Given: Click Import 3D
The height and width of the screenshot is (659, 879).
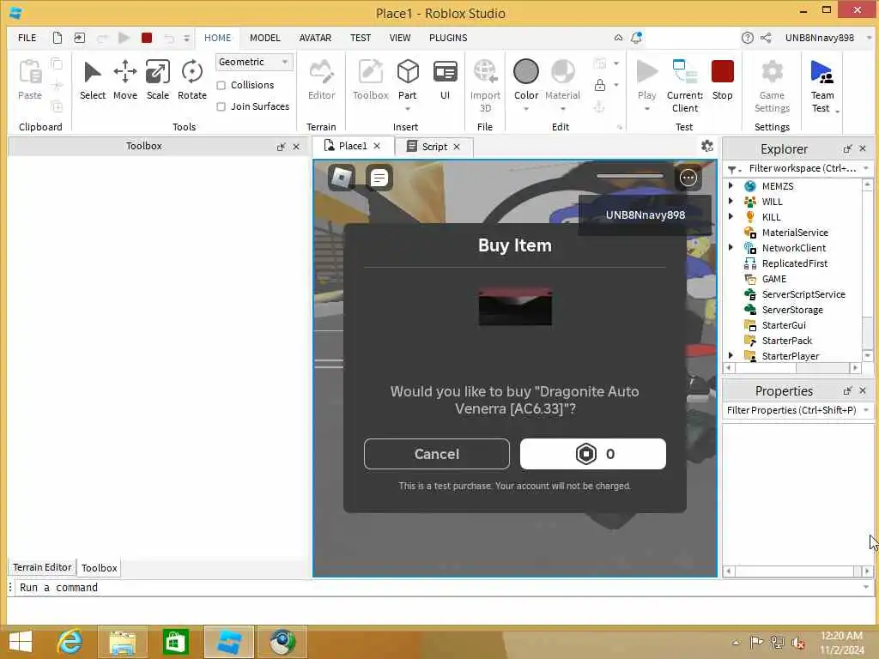Looking at the screenshot, I should pyautogui.click(x=485, y=86).
